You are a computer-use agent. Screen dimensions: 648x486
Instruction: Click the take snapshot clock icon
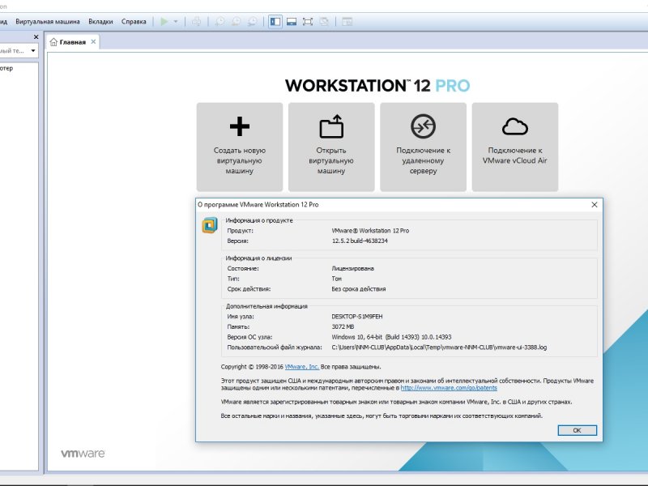(x=220, y=22)
